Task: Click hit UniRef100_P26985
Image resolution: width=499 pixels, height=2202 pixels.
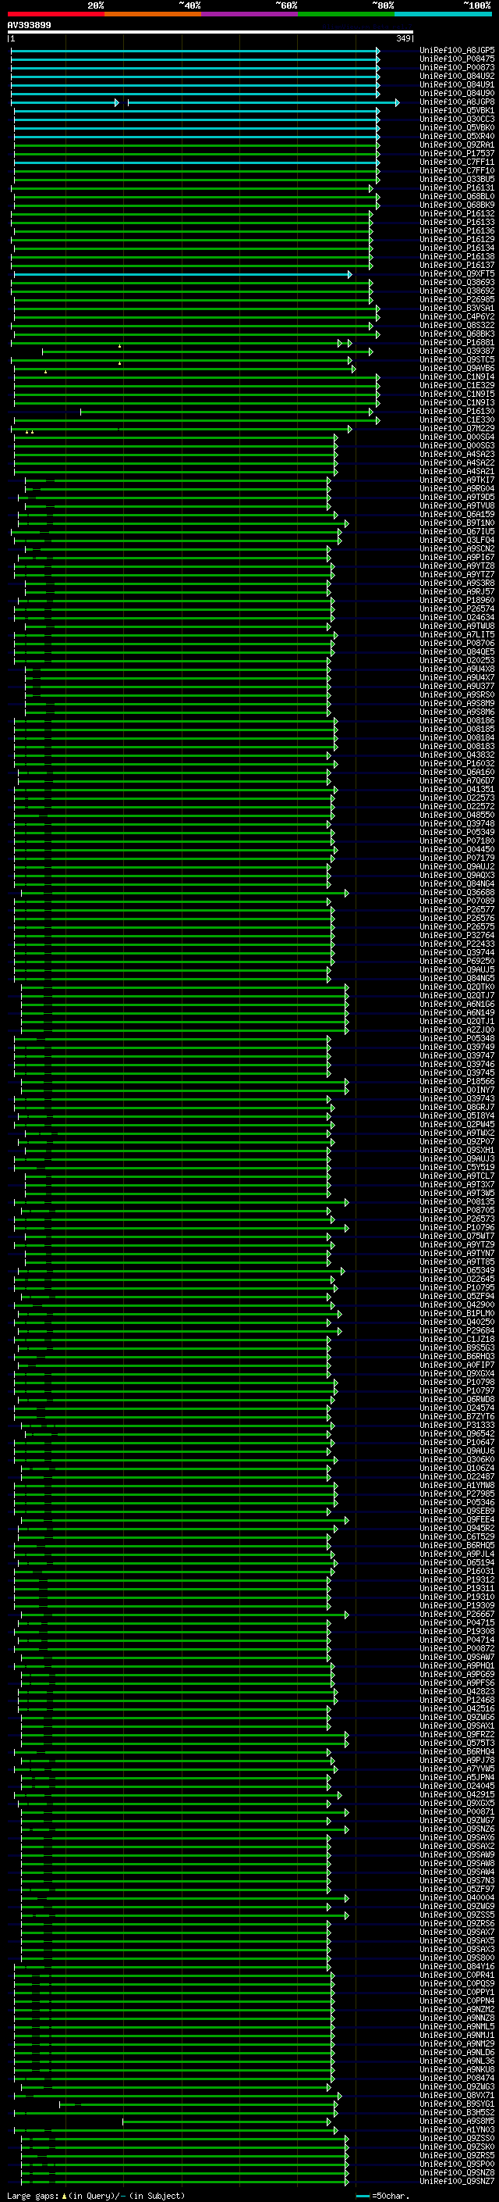Action: tap(456, 300)
